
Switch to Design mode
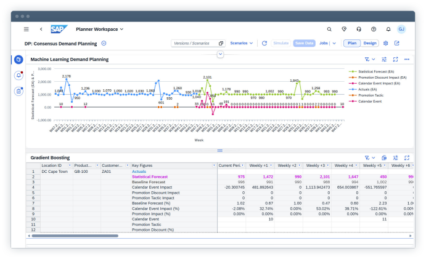pos(370,43)
